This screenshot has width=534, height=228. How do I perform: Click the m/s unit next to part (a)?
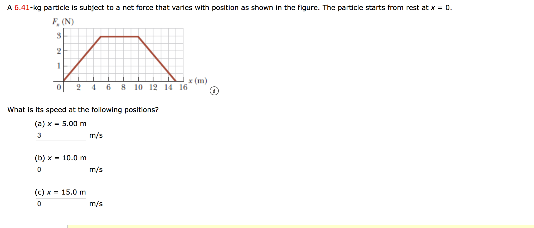(96, 135)
